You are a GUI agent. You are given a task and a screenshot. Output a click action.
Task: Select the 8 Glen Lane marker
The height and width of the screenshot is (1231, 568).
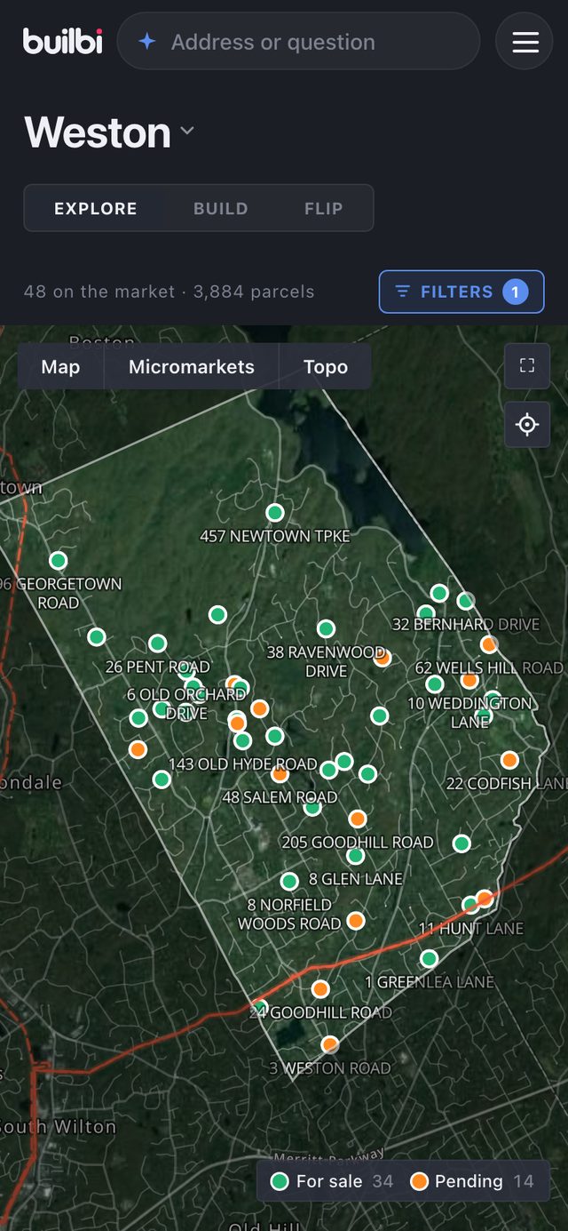click(355, 856)
